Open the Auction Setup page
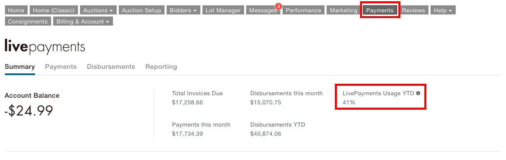506x160 pixels. point(141,10)
